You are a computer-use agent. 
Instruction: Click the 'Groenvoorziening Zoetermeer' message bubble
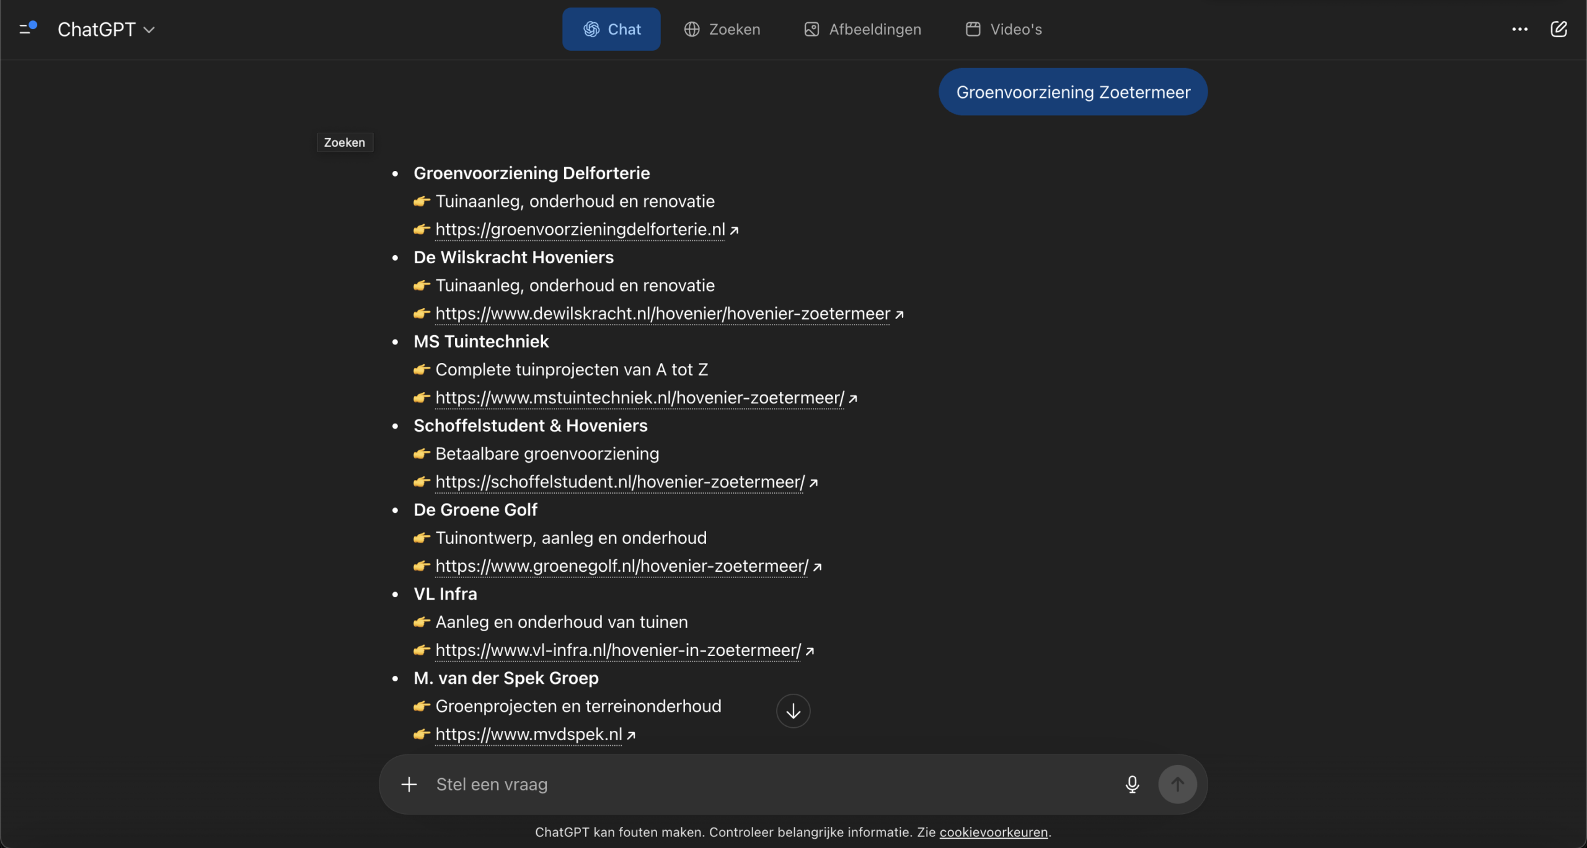click(x=1072, y=92)
